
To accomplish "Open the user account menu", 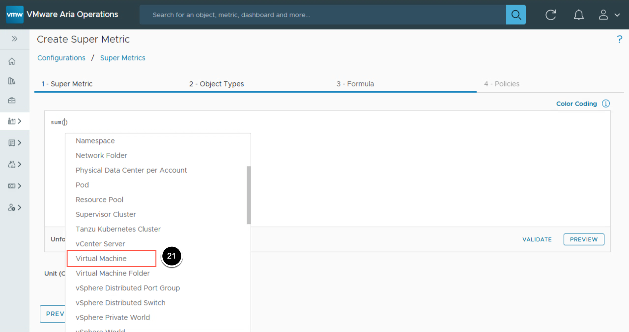I will tap(609, 15).
